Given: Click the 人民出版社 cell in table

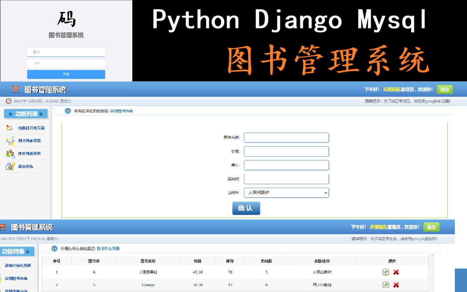Looking at the screenshot, I should [322, 272].
